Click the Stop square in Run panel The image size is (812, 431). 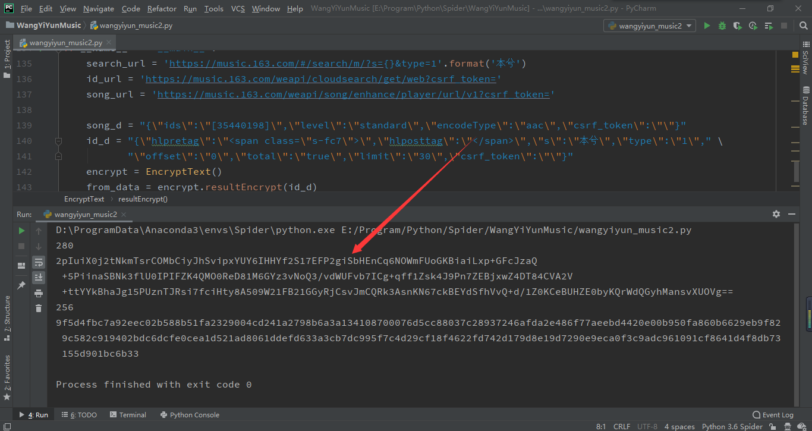coord(21,246)
